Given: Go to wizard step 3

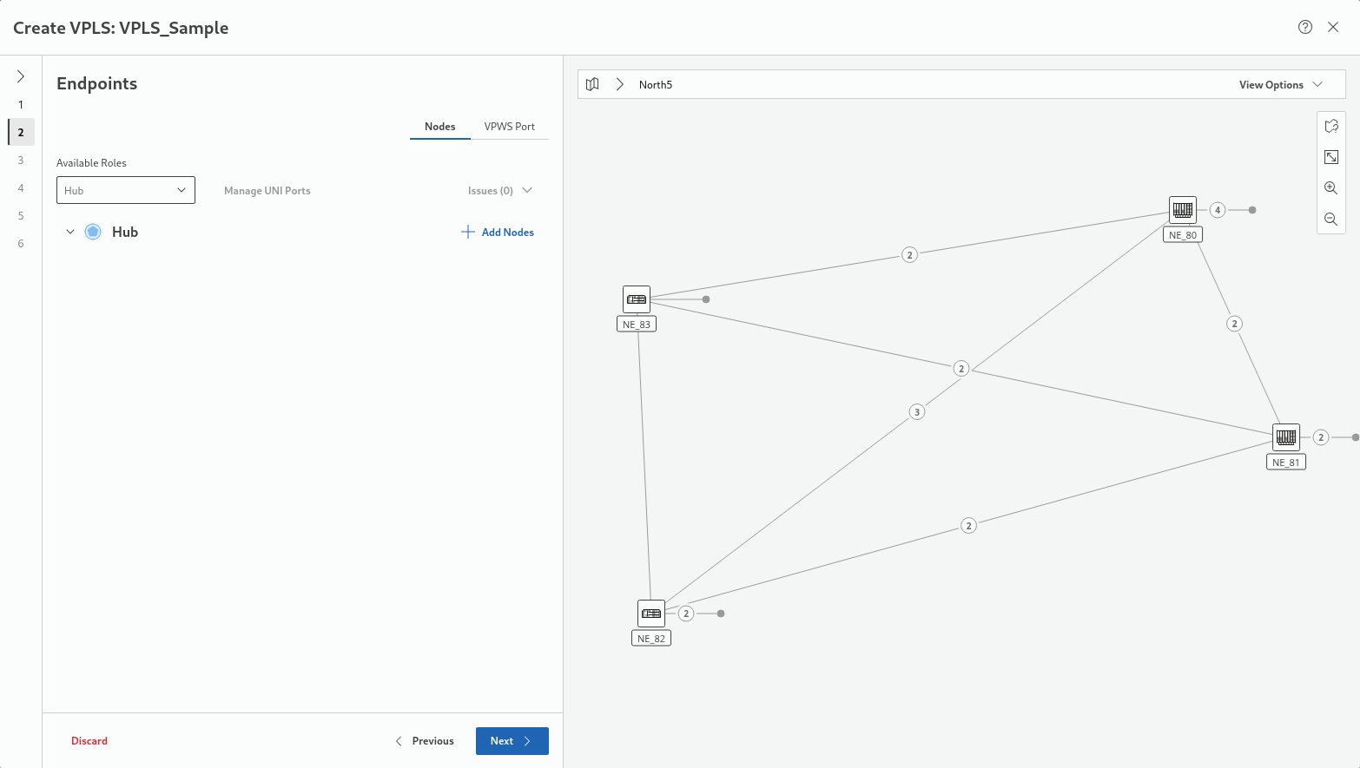Looking at the screenshot, I should pyautogui.click(x=21, y=160).
